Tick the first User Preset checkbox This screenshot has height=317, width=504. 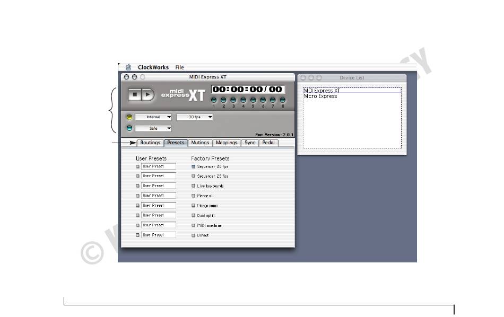click(137, 166)
